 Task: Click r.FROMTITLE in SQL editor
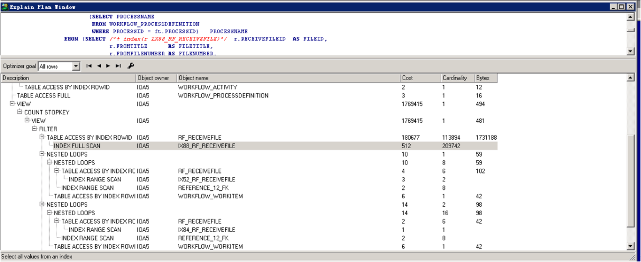click(128, 46)
